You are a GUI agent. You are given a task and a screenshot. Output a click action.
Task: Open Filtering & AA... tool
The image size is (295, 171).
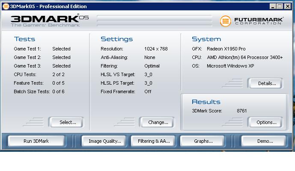pyautogui.click(x=153, y=141)
